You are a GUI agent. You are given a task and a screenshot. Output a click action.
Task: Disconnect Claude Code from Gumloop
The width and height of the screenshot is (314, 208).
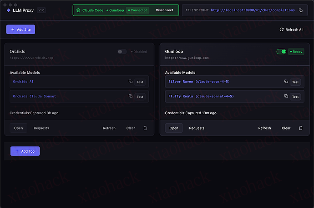pos(164,10)
